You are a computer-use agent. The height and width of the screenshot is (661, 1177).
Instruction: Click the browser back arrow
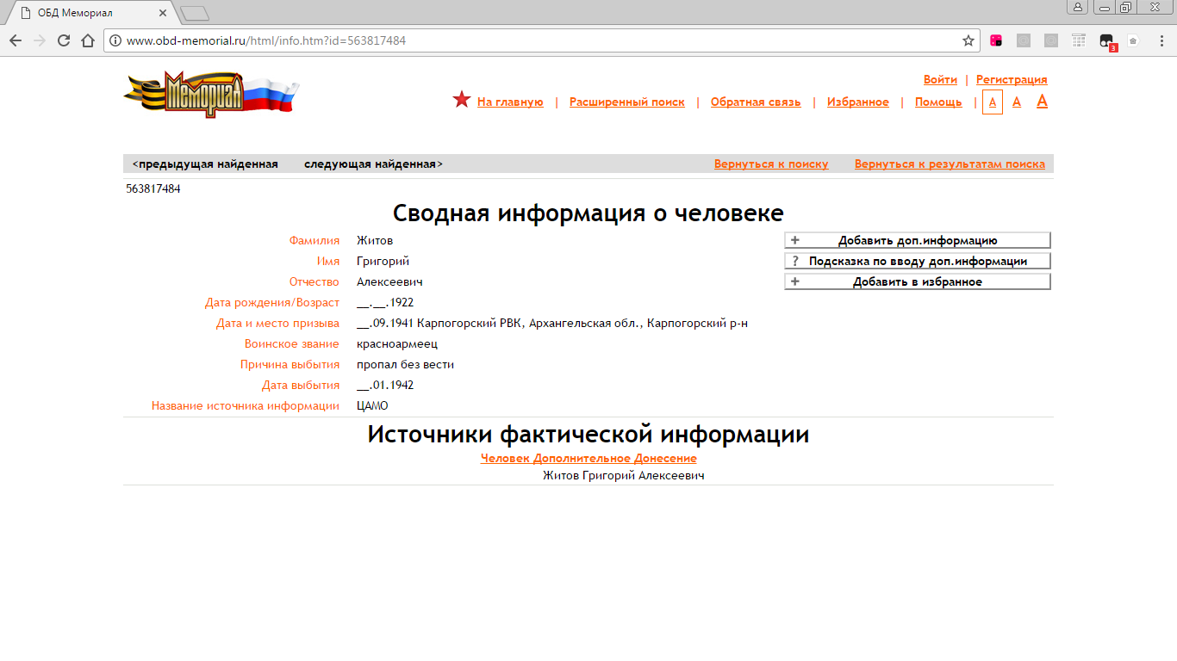point(16,40)
